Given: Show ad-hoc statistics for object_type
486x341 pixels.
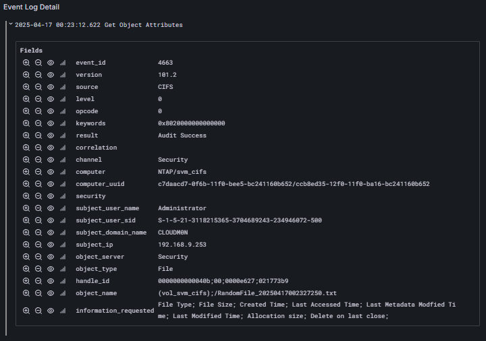Looking at the screenshot, I should pyautogui.click(x=63, y=269).
